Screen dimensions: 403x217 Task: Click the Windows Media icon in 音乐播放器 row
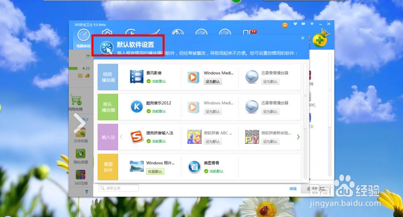tap(193, 107)
